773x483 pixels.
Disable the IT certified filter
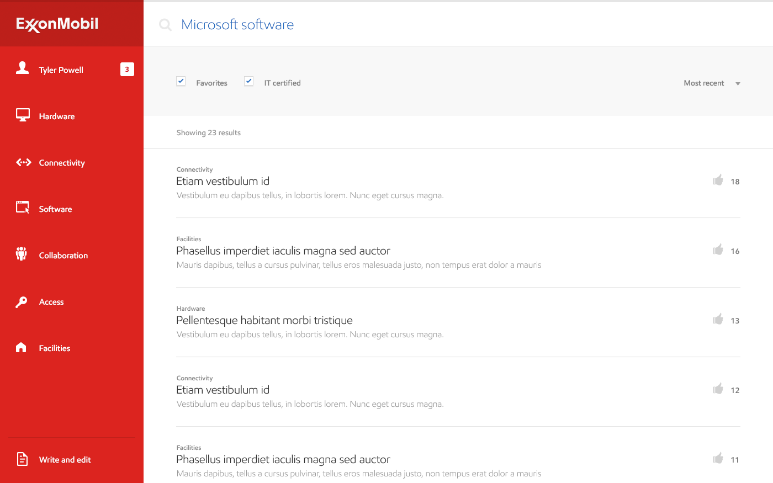tap(249, 81)
